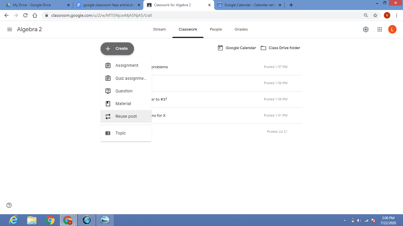
Task: Show hidden system tray icons
Action: tap(345, 220)
